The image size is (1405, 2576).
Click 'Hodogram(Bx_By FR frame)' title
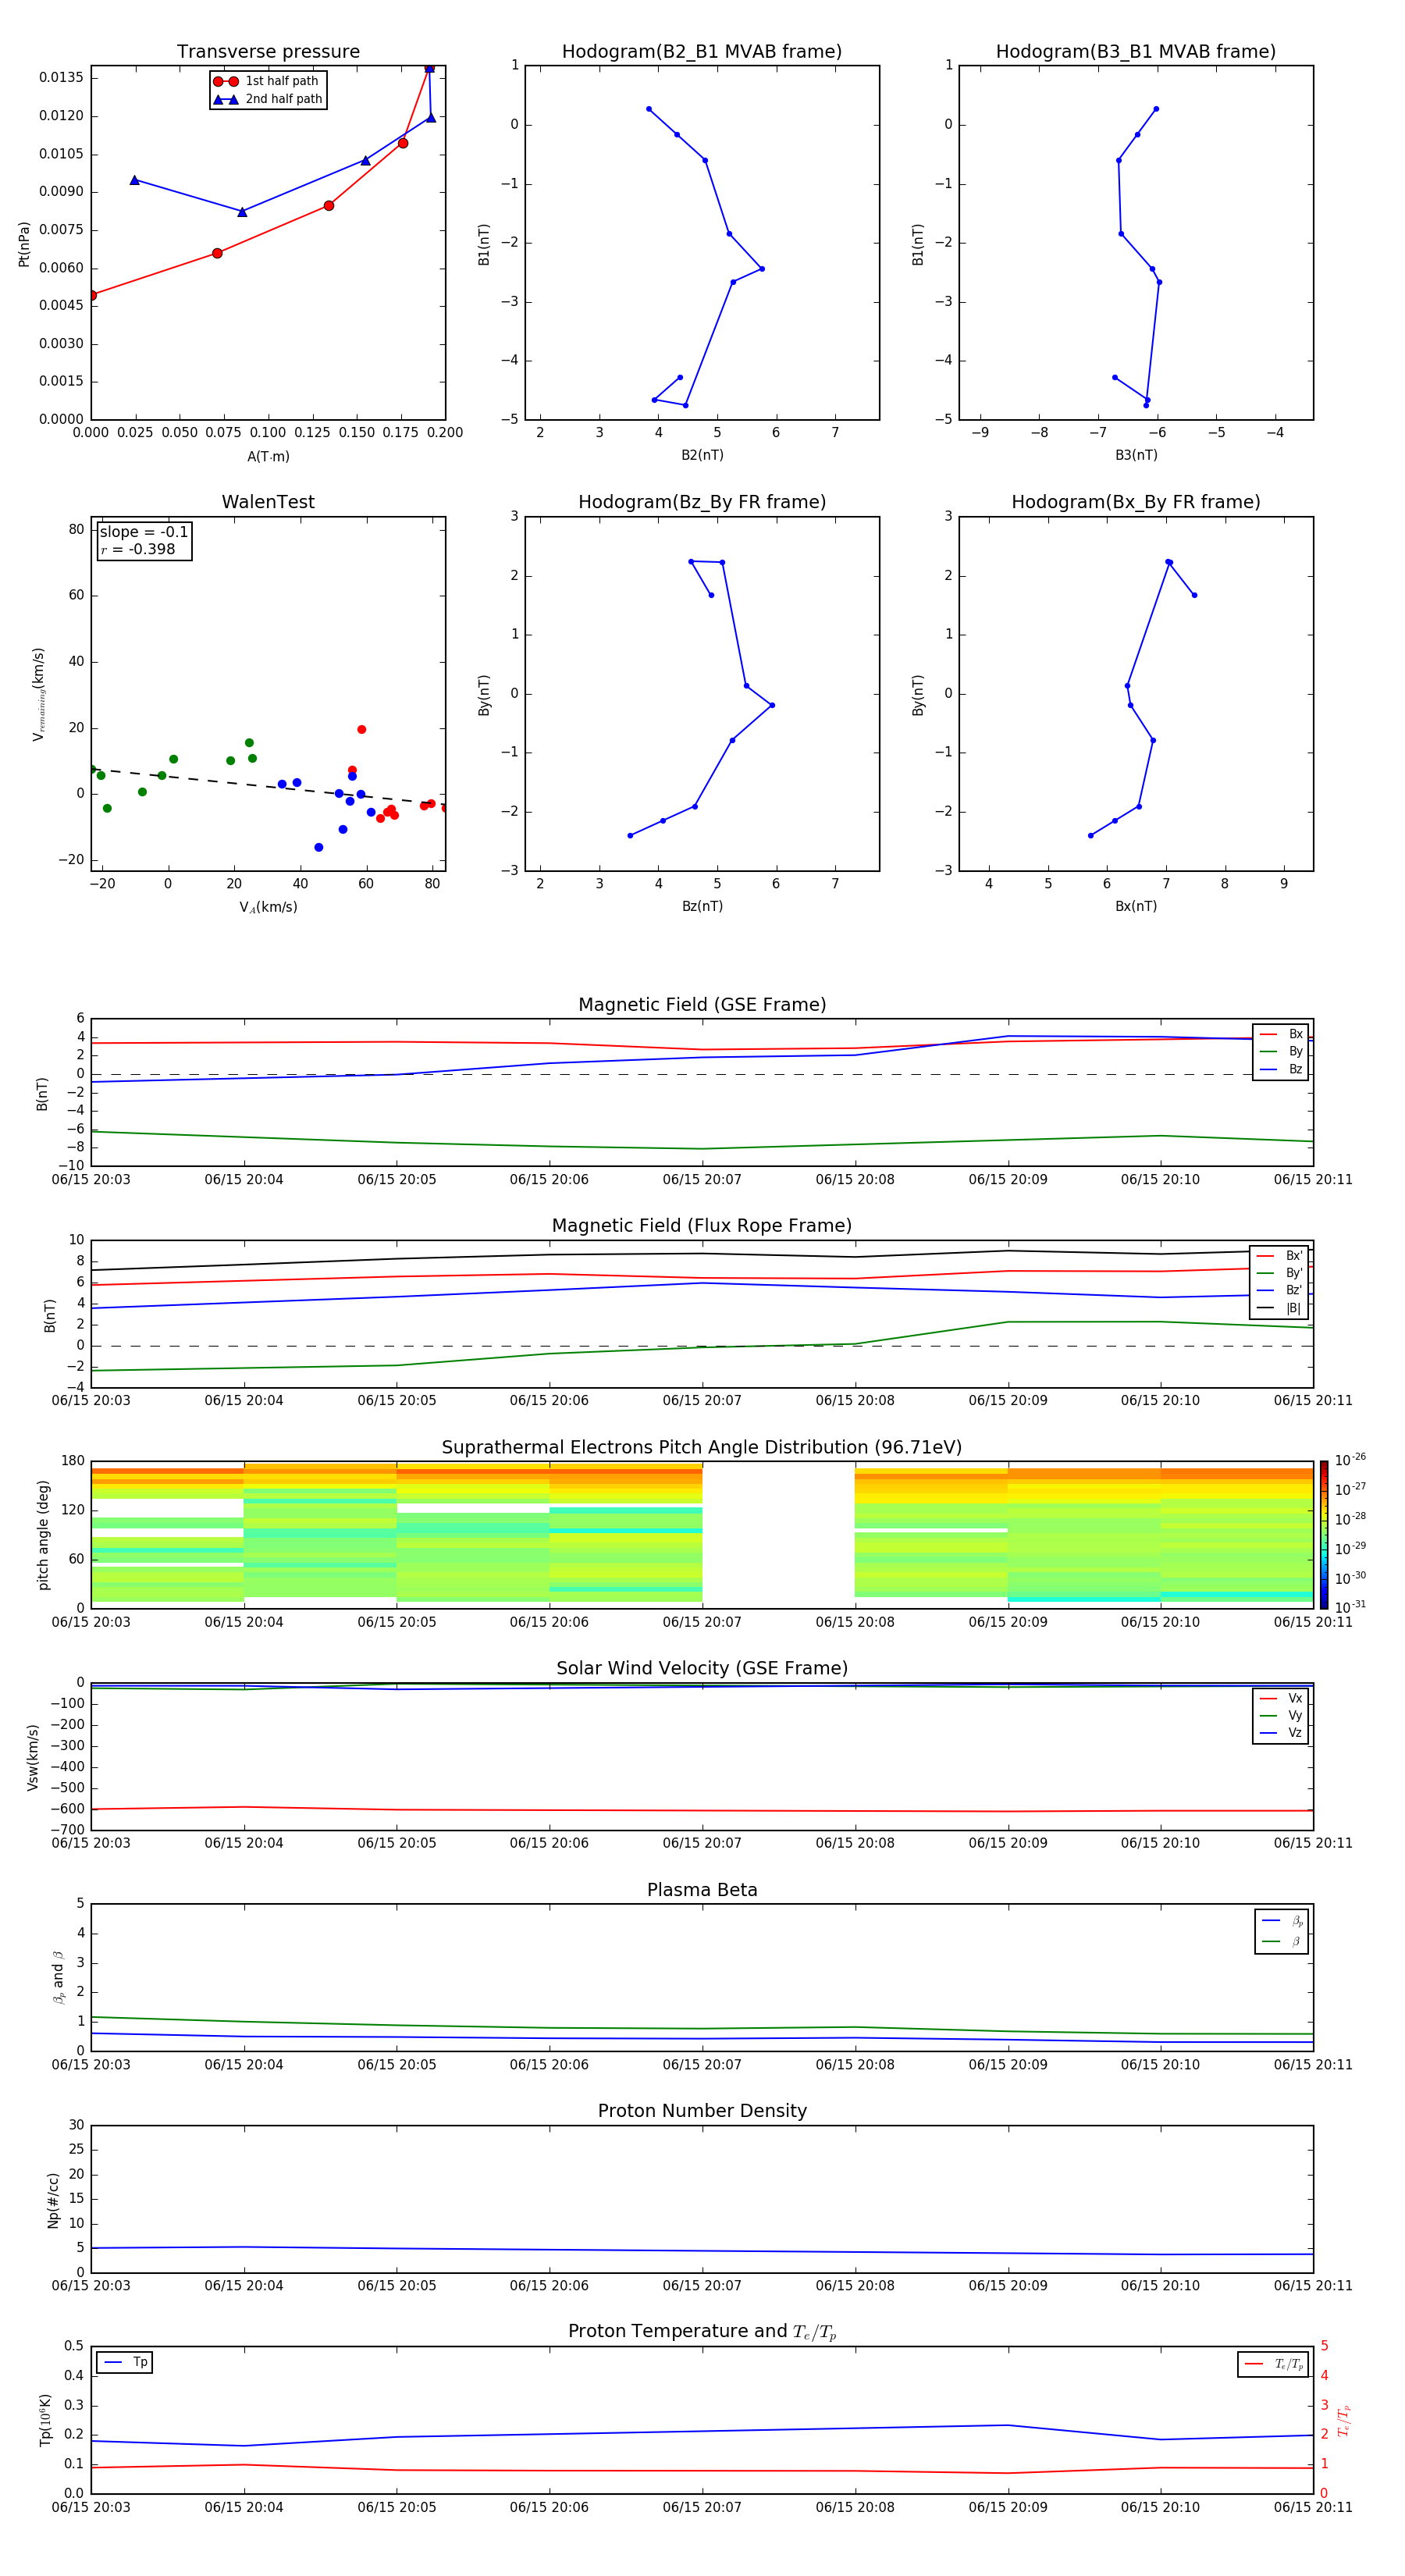(1136, 502)
